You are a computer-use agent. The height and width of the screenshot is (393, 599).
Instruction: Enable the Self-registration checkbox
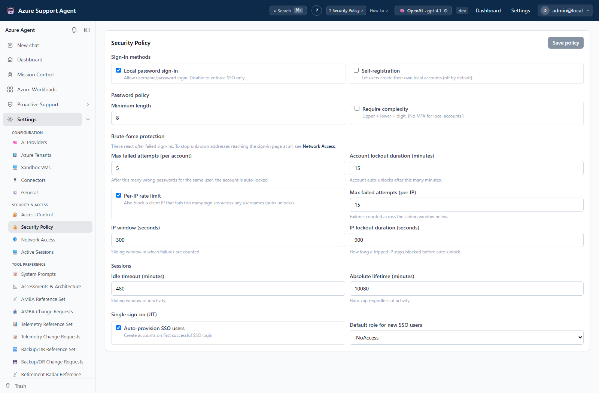(x=356, y=70)
